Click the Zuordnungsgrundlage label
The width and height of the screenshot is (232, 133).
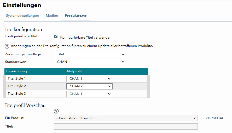(x=24, y=54)
